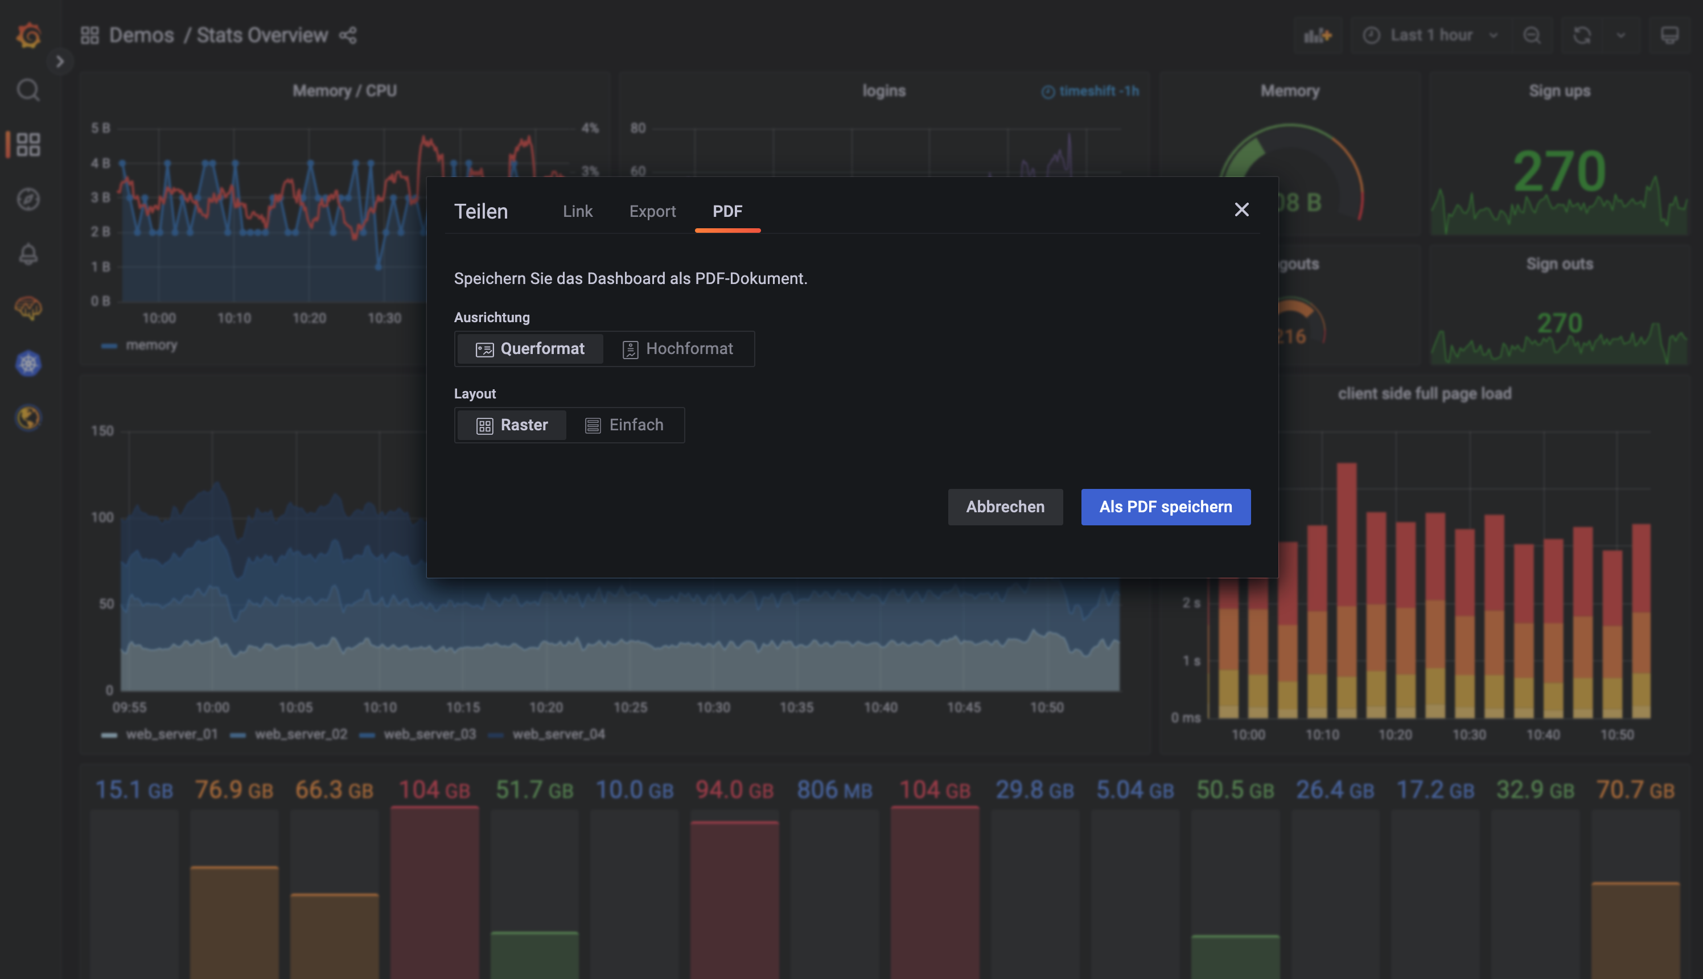Select the Machine Learning brain icon
Image resolution: width=1703 pixels, height=979 pixels.
pos(27,308)
